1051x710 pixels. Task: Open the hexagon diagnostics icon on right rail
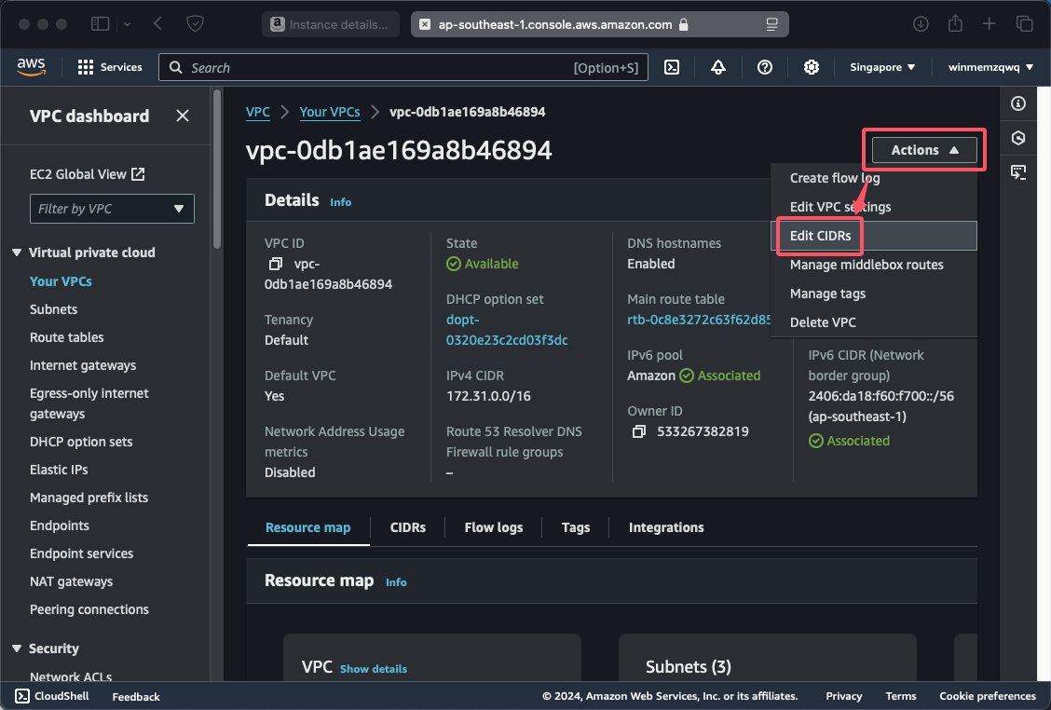point(1018,138)
